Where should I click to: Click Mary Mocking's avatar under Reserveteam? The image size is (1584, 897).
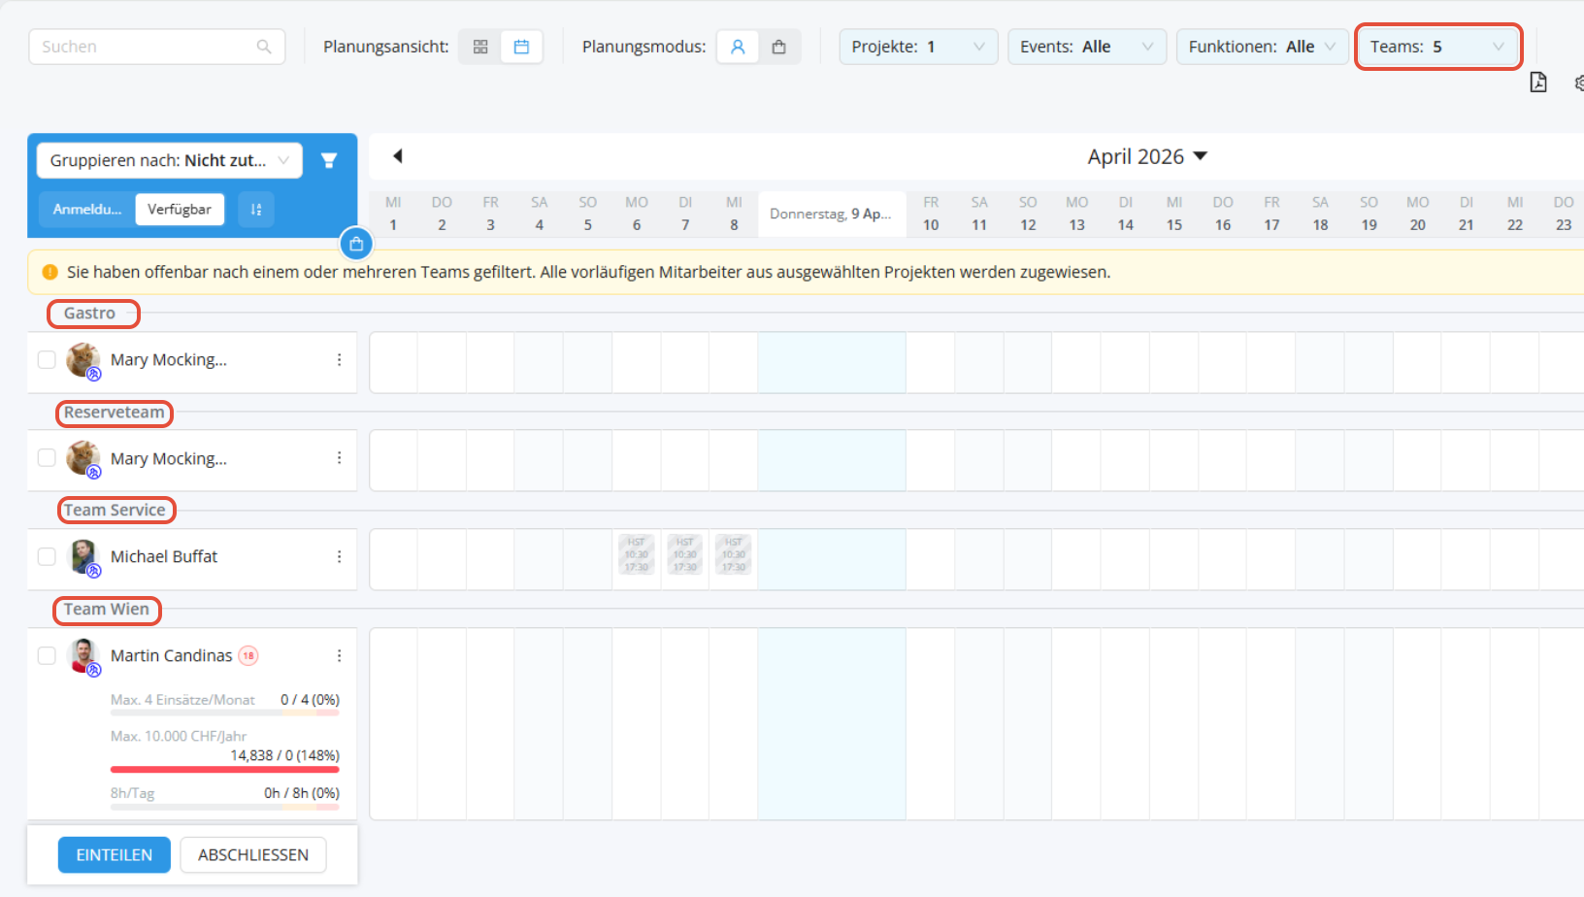(83, 457)
